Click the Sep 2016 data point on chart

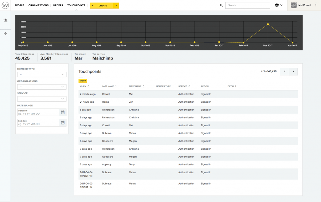tap(121, 42)
